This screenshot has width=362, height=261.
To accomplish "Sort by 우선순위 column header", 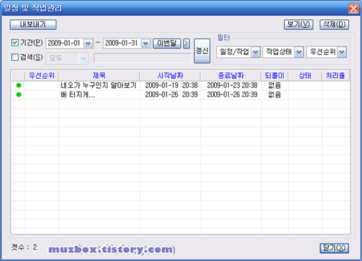I will (42, 76).
